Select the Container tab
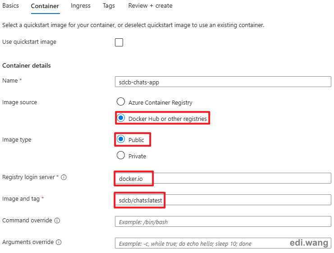This screenshot has width=334, height=253. [x=45, y=6]
